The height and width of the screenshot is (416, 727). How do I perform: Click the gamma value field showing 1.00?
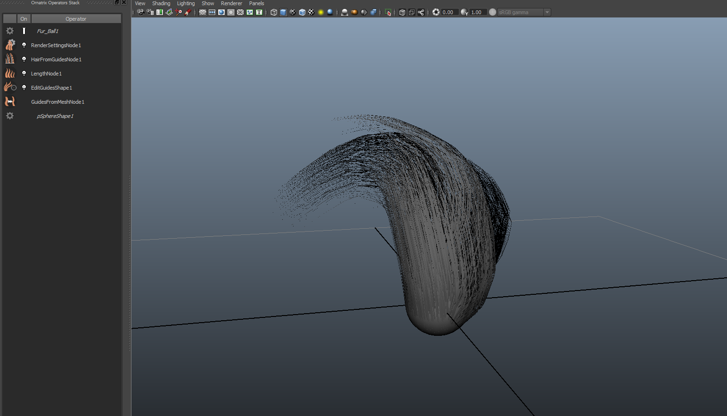click(477, 12)
